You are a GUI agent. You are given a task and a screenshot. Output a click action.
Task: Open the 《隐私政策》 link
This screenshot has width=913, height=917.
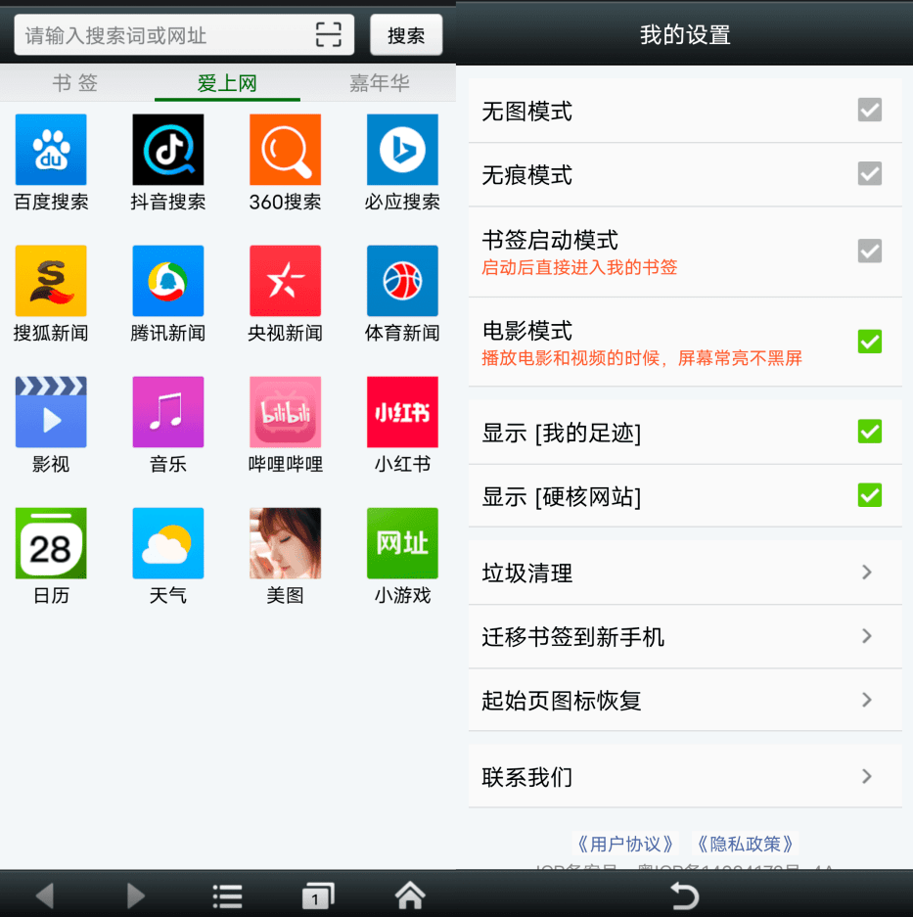745,844
